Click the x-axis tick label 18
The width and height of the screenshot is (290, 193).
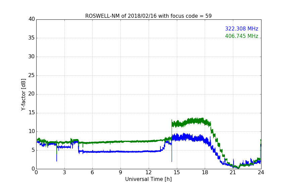(x=205, y=173)
